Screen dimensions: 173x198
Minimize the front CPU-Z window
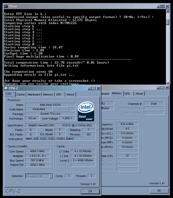tap(89, 88)
